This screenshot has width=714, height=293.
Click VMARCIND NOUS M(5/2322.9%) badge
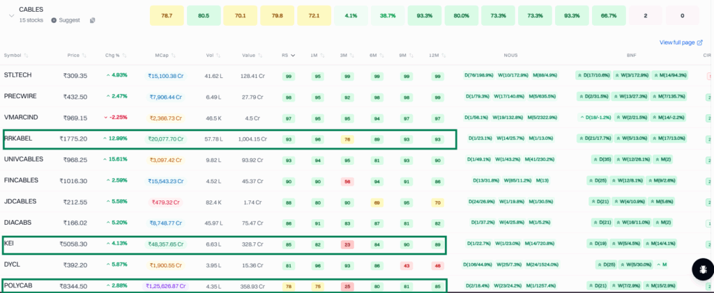point(544,117)
